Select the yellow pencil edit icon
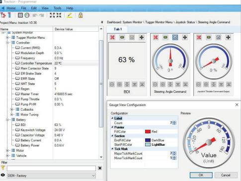Viewport: 241px width, 181px height. (70, 15)
